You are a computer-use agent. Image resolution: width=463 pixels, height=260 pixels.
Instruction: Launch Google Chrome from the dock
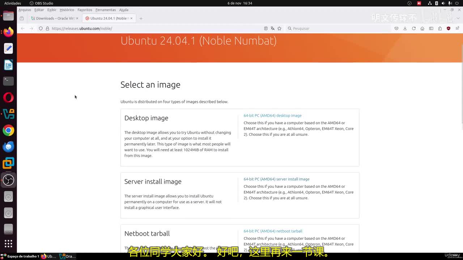tap(8, 130)
